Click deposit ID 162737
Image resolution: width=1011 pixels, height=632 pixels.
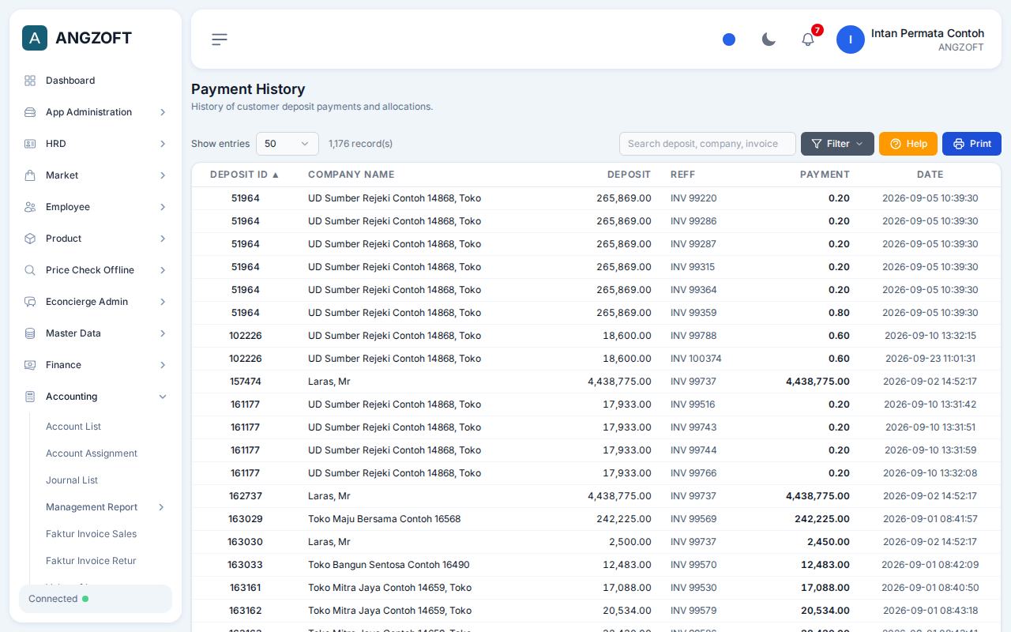246,496
